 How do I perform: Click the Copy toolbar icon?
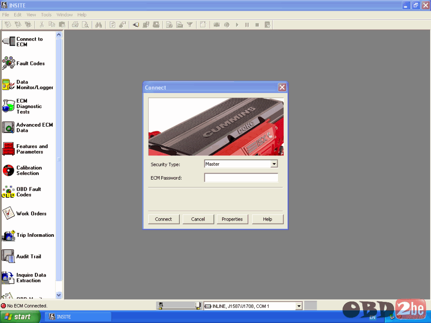[52, 25]
